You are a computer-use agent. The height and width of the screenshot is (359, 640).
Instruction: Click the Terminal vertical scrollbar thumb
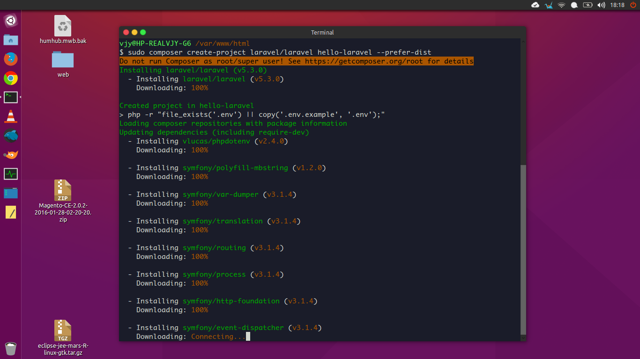[x=523, y=250]
